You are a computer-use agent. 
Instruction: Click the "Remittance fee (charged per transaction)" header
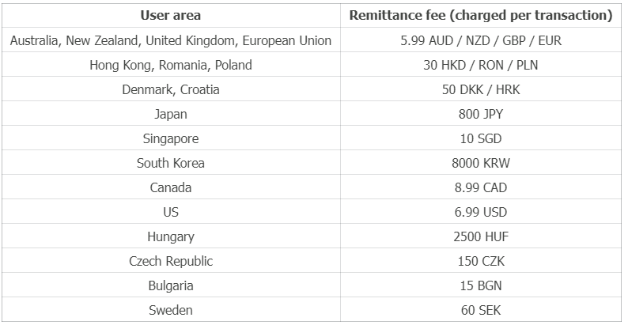coord(481,15)
